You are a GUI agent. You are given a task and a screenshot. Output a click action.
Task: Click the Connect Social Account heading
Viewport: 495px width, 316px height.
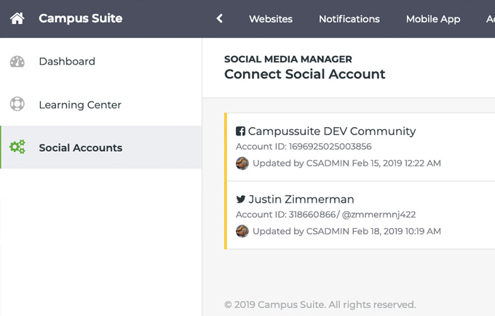tap(304, 74)
